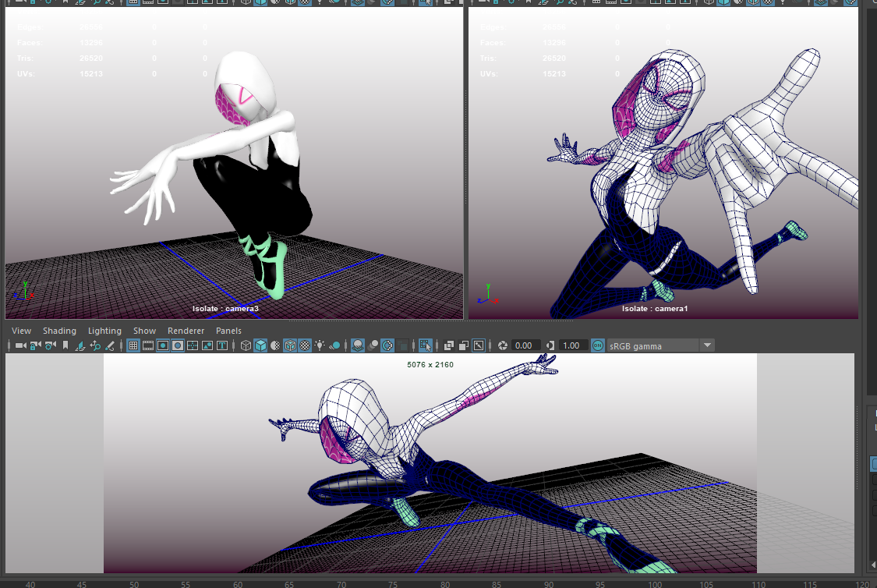
Task: Open the Renderer panel menu
Action: click(186, 331)
